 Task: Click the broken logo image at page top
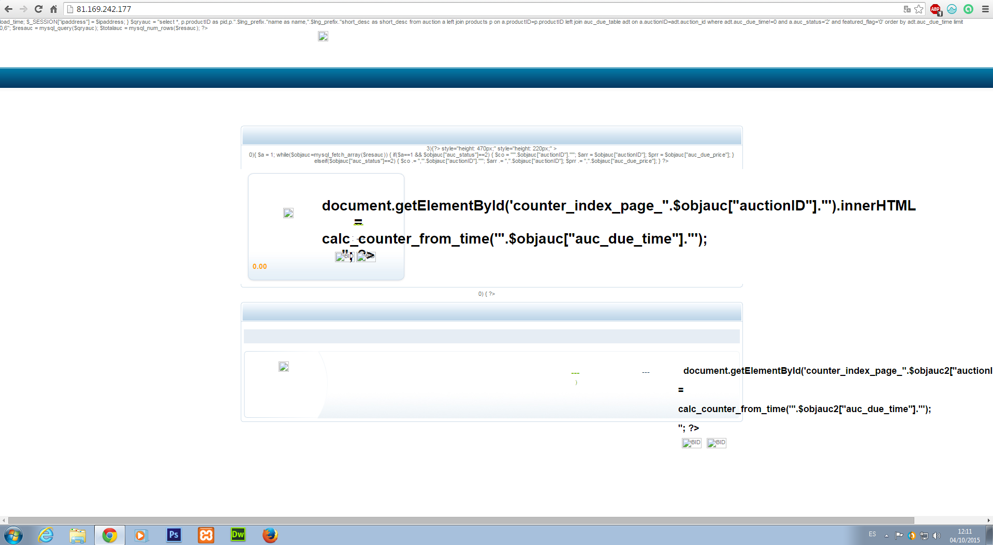[323, 36]
